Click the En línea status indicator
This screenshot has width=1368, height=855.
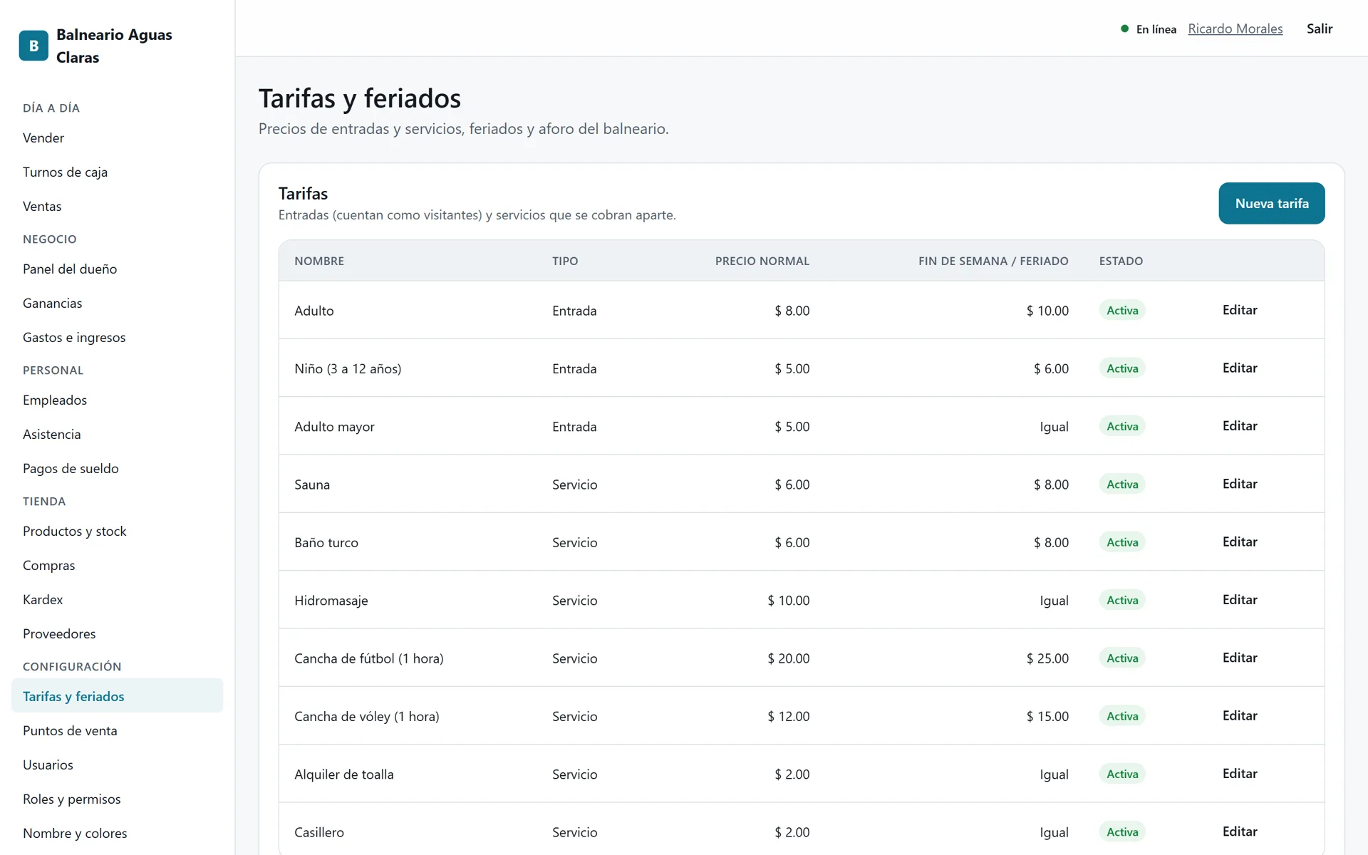click(1149, 29)
